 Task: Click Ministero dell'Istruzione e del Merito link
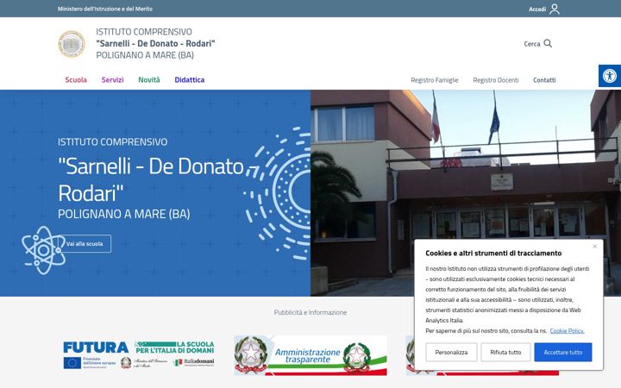point(105,9)
